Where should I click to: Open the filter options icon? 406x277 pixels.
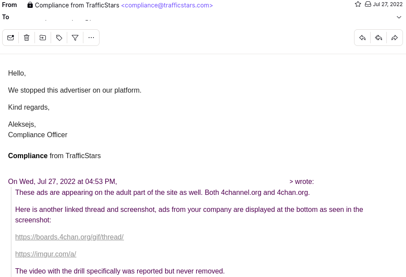pyautogui.click(x=75, y=38)
